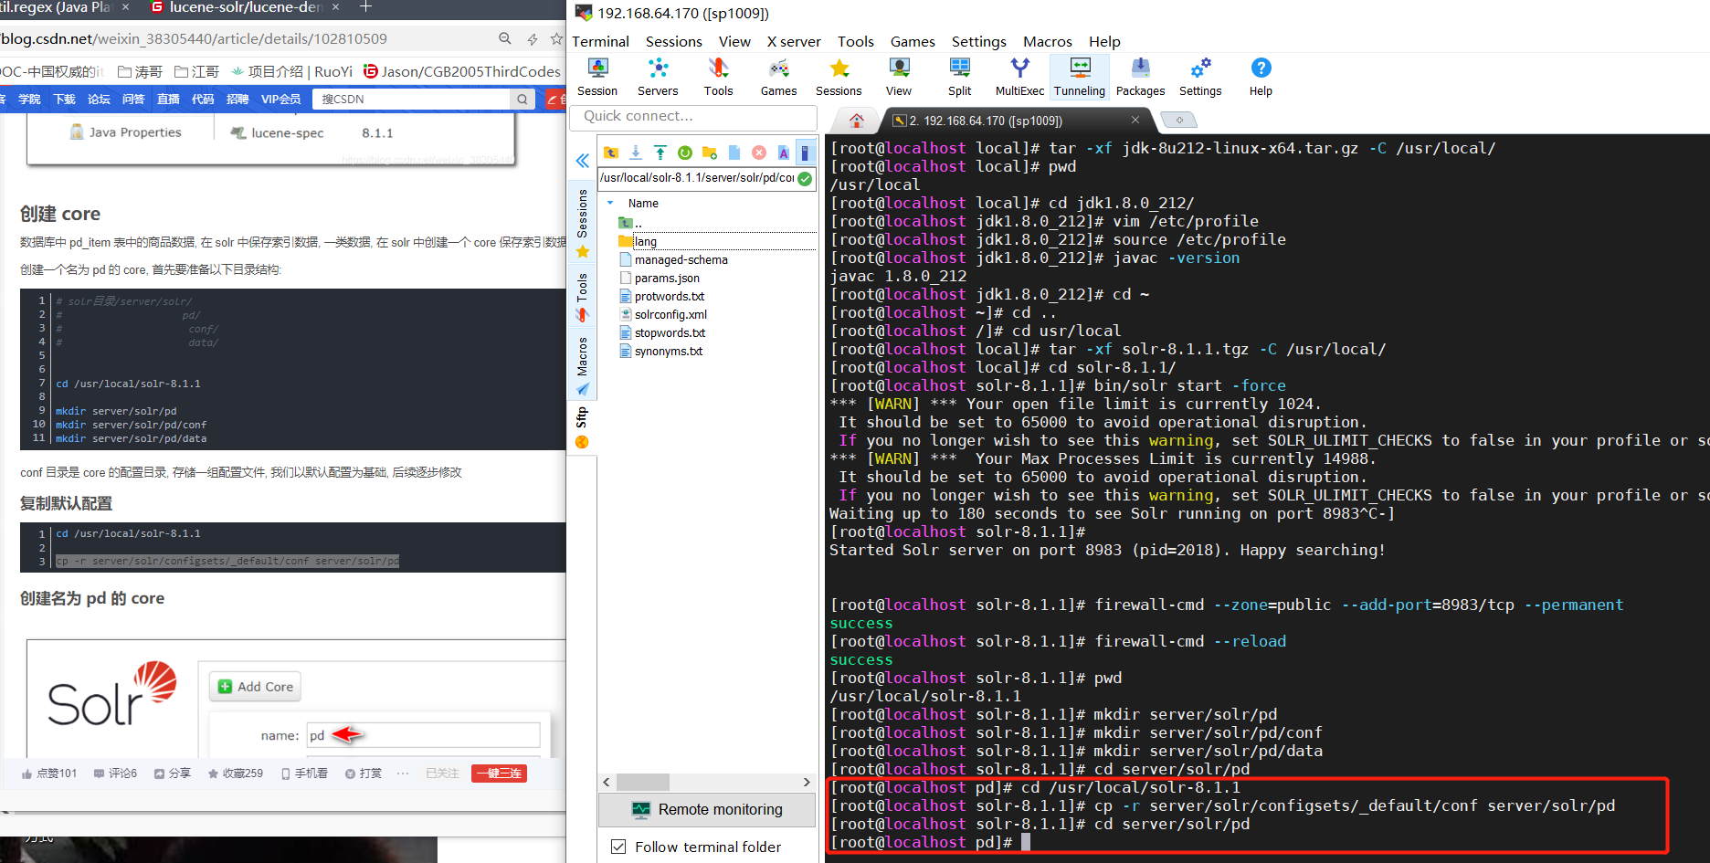Click the SFTP horizontal scrollbar thumb
The height and width of the screenshot is (863, 1710).
coord(643,782)
